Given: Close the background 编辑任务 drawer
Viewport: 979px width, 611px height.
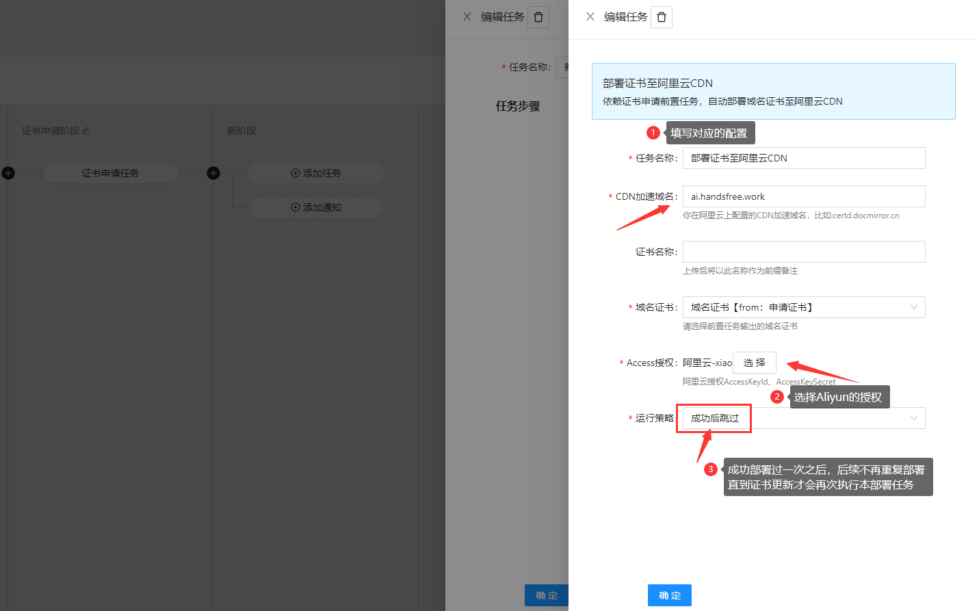Looking at the screenshot, I should pyautogui.click(x=467, y=16).
